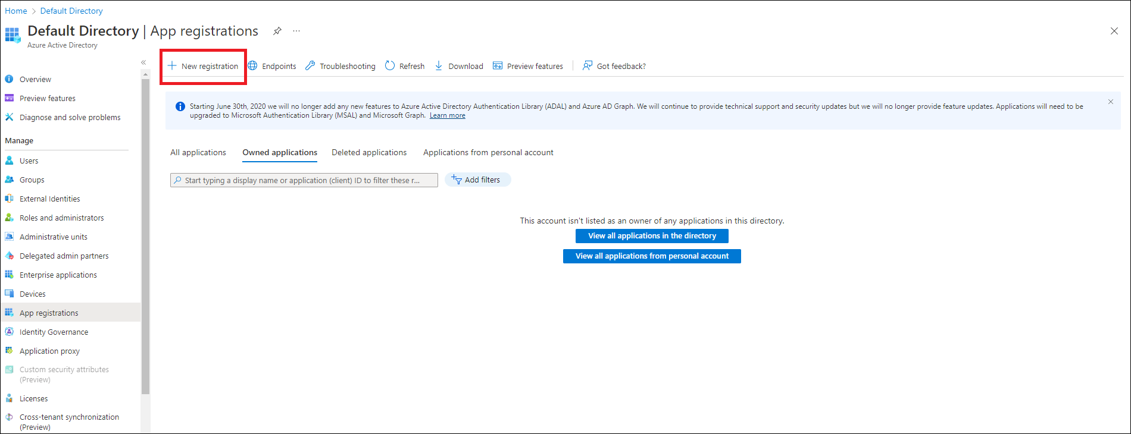Image resolution: width=1131 pixels, height=434 pixels.
Task: Click the Learn more link
Action: 447,116
